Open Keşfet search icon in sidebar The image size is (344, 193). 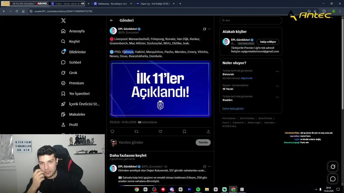(x=63, y=42)
